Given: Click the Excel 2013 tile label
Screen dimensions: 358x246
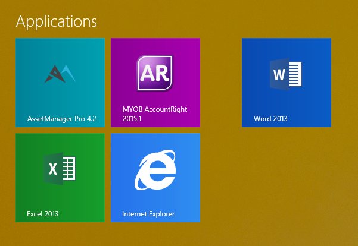Looking at the screenshot, I should (43, 214).
